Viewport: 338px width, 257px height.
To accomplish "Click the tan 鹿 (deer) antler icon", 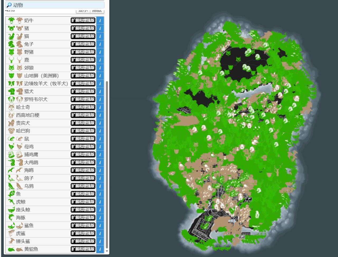I will (20, 60).
